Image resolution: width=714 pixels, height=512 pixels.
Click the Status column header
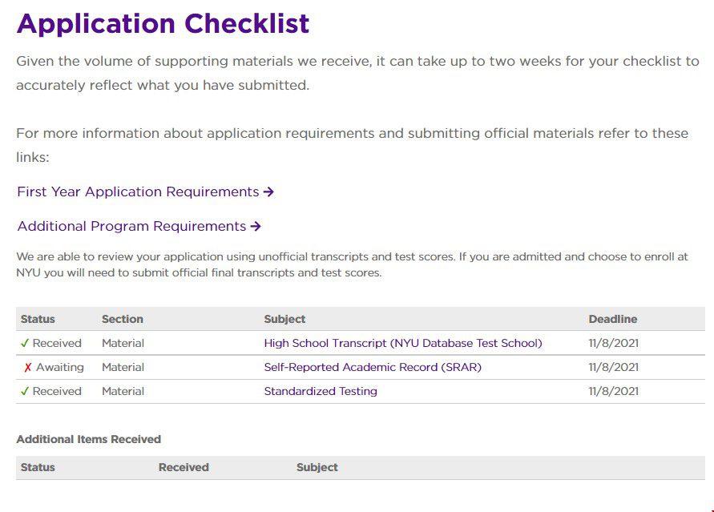[x=38, y=319]
